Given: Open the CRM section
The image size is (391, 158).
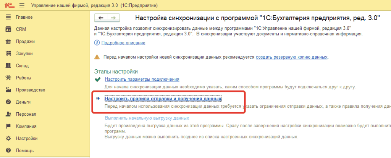Looking at the screenshot, I should [x=21, y=29].
